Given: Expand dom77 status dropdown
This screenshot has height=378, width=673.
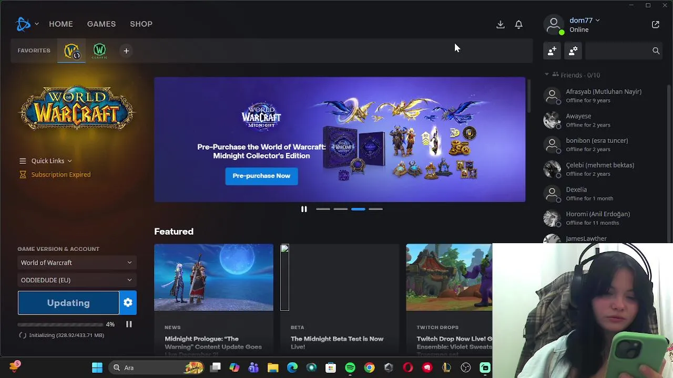Looking at the screenshot, I should click(597, 20).
